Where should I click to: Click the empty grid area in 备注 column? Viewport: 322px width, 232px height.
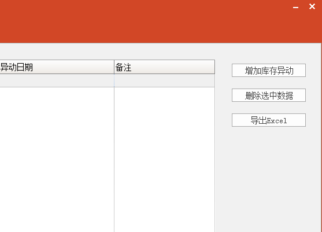pyautogui.click(x=165, y=160)
